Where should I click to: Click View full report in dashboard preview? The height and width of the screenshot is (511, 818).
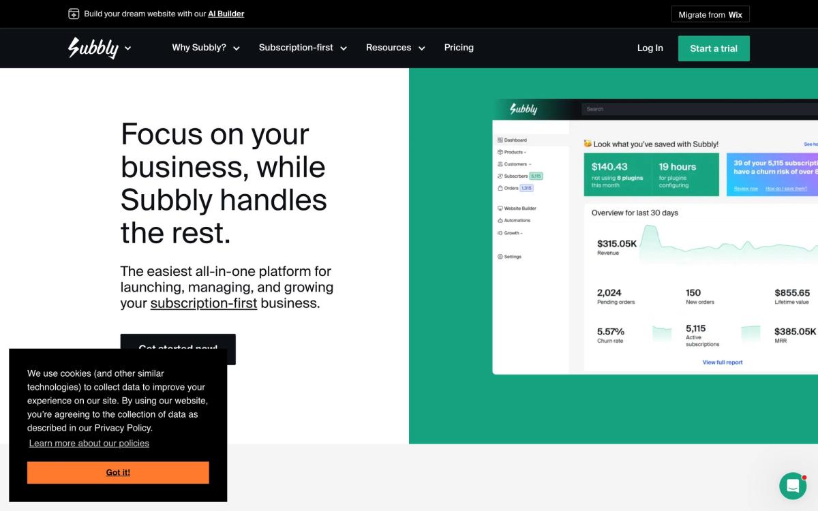[x=723, y=362]
